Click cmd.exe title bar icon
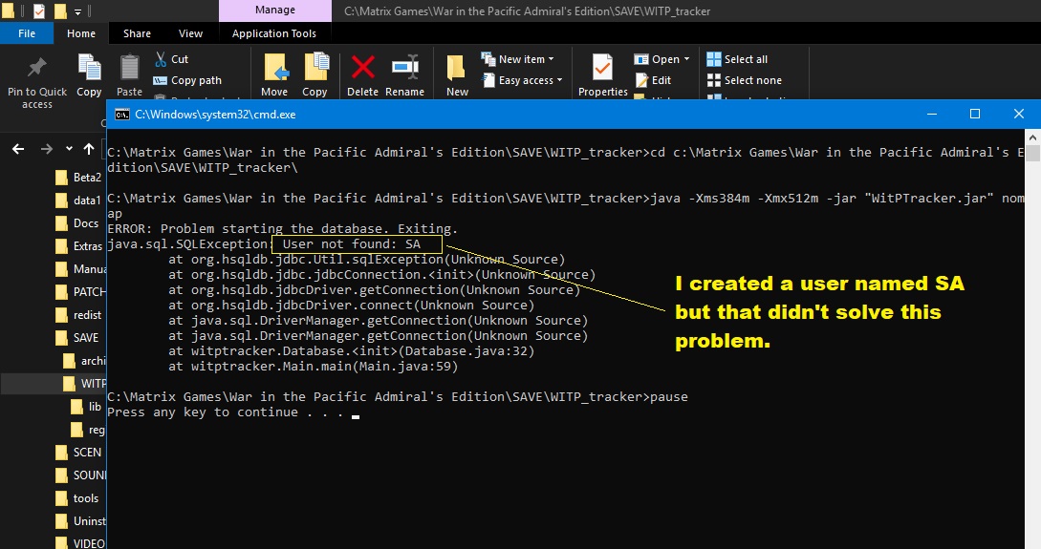Screen dimensions: 1041x549 pyautogui.click(x=122, y=114)
